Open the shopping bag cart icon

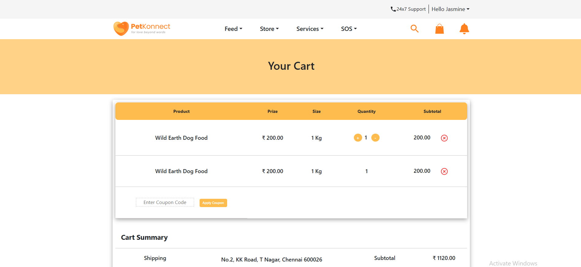coord(440,29)
